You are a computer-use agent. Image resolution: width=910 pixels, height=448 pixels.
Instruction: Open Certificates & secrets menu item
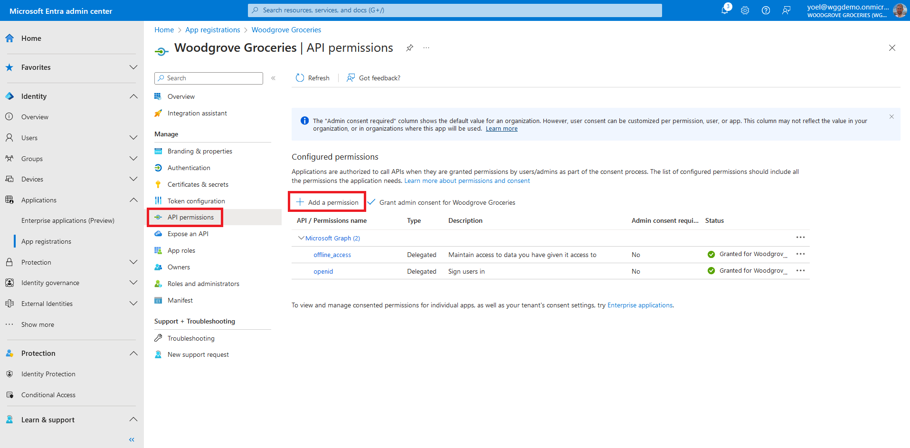[198, 184]
